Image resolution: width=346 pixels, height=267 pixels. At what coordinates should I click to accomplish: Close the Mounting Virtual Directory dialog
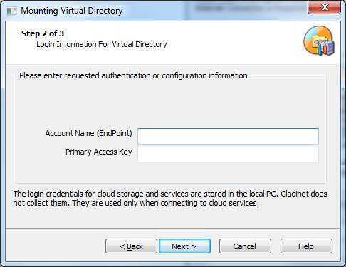[x=325, y=7]
